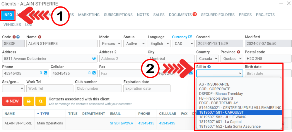Click the mobile icon in Cellular field

(x=89, y=73)
